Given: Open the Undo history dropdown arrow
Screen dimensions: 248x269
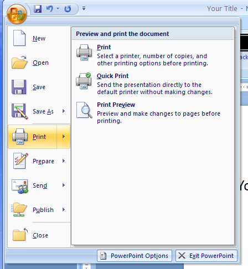Looking at the screenshot, I should click(x=58, y=8).
